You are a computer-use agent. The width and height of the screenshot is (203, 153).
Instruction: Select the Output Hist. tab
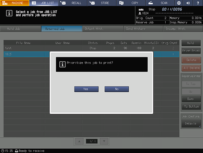103,29
